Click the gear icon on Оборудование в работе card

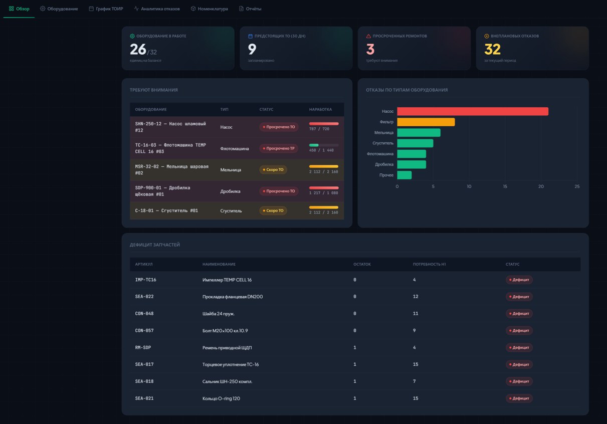(132, 36)
